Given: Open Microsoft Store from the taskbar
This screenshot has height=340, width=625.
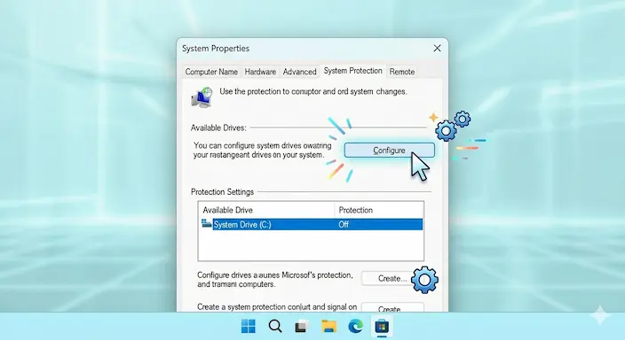Looking at the screenshot, I should tap(382, 327).
